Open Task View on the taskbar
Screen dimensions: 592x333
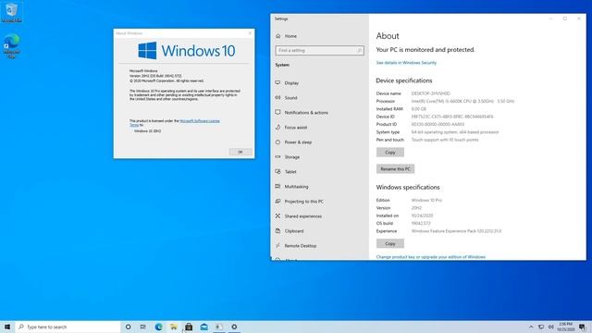coord(143,327)
